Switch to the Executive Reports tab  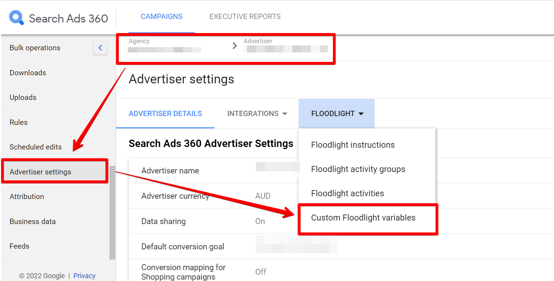(x=245, y=17)
